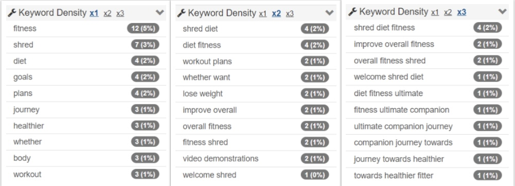Click the 12 (5%) badge next to fitness
Viewport: 515px width, 186px height.
143,28
